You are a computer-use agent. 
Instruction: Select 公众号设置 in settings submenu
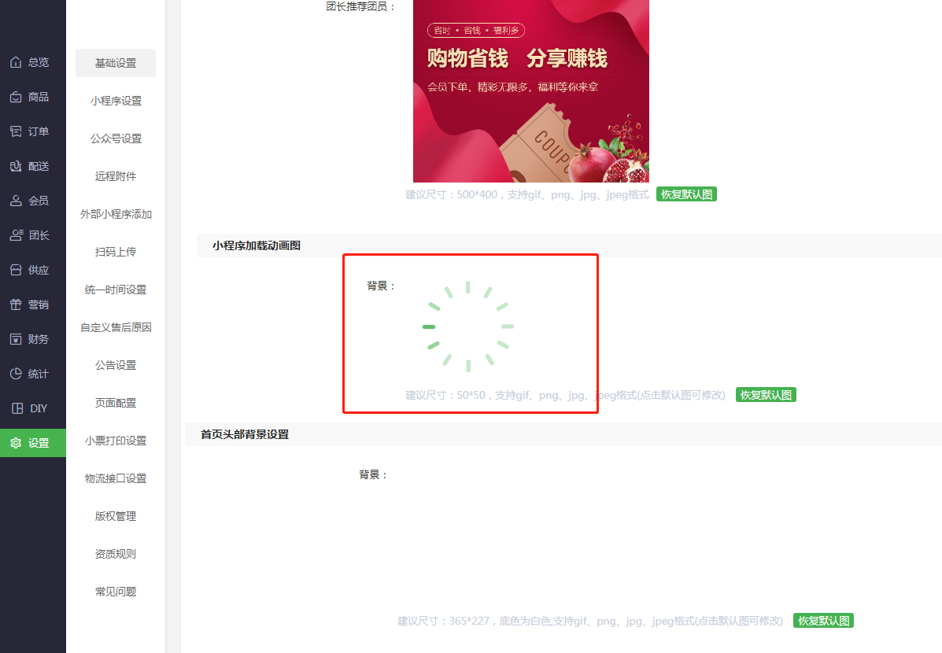(116, 138)
